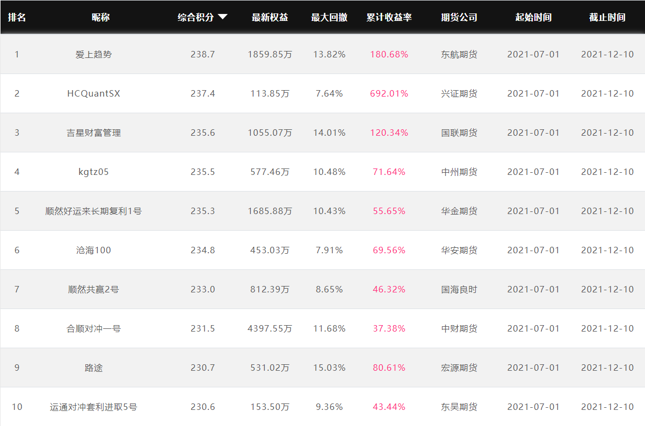
Task: Click the 期货公司 column header
Action: point(459,17)
